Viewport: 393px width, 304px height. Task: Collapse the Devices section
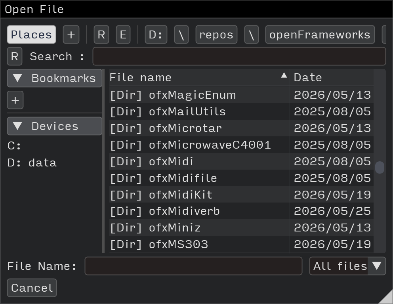coord(55,126)
